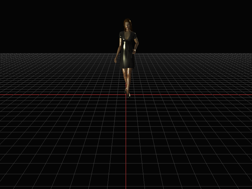Select the model's neck
Viewport: 252px width, 189px height.
click(128, 30)
